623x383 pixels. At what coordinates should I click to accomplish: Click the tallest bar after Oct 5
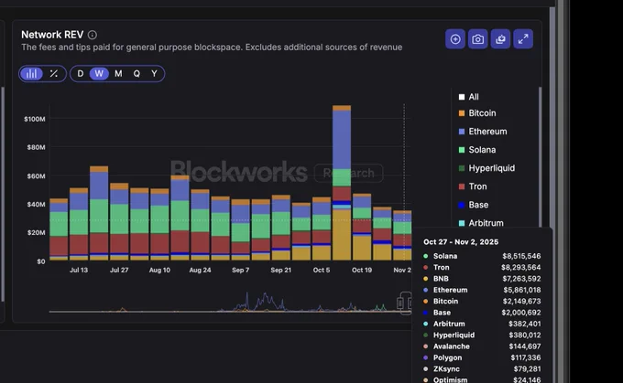click(342, 183)
